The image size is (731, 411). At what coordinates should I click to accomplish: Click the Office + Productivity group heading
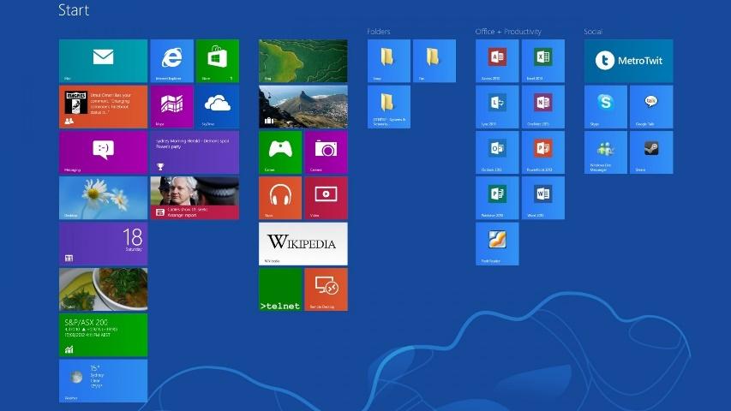508,31
